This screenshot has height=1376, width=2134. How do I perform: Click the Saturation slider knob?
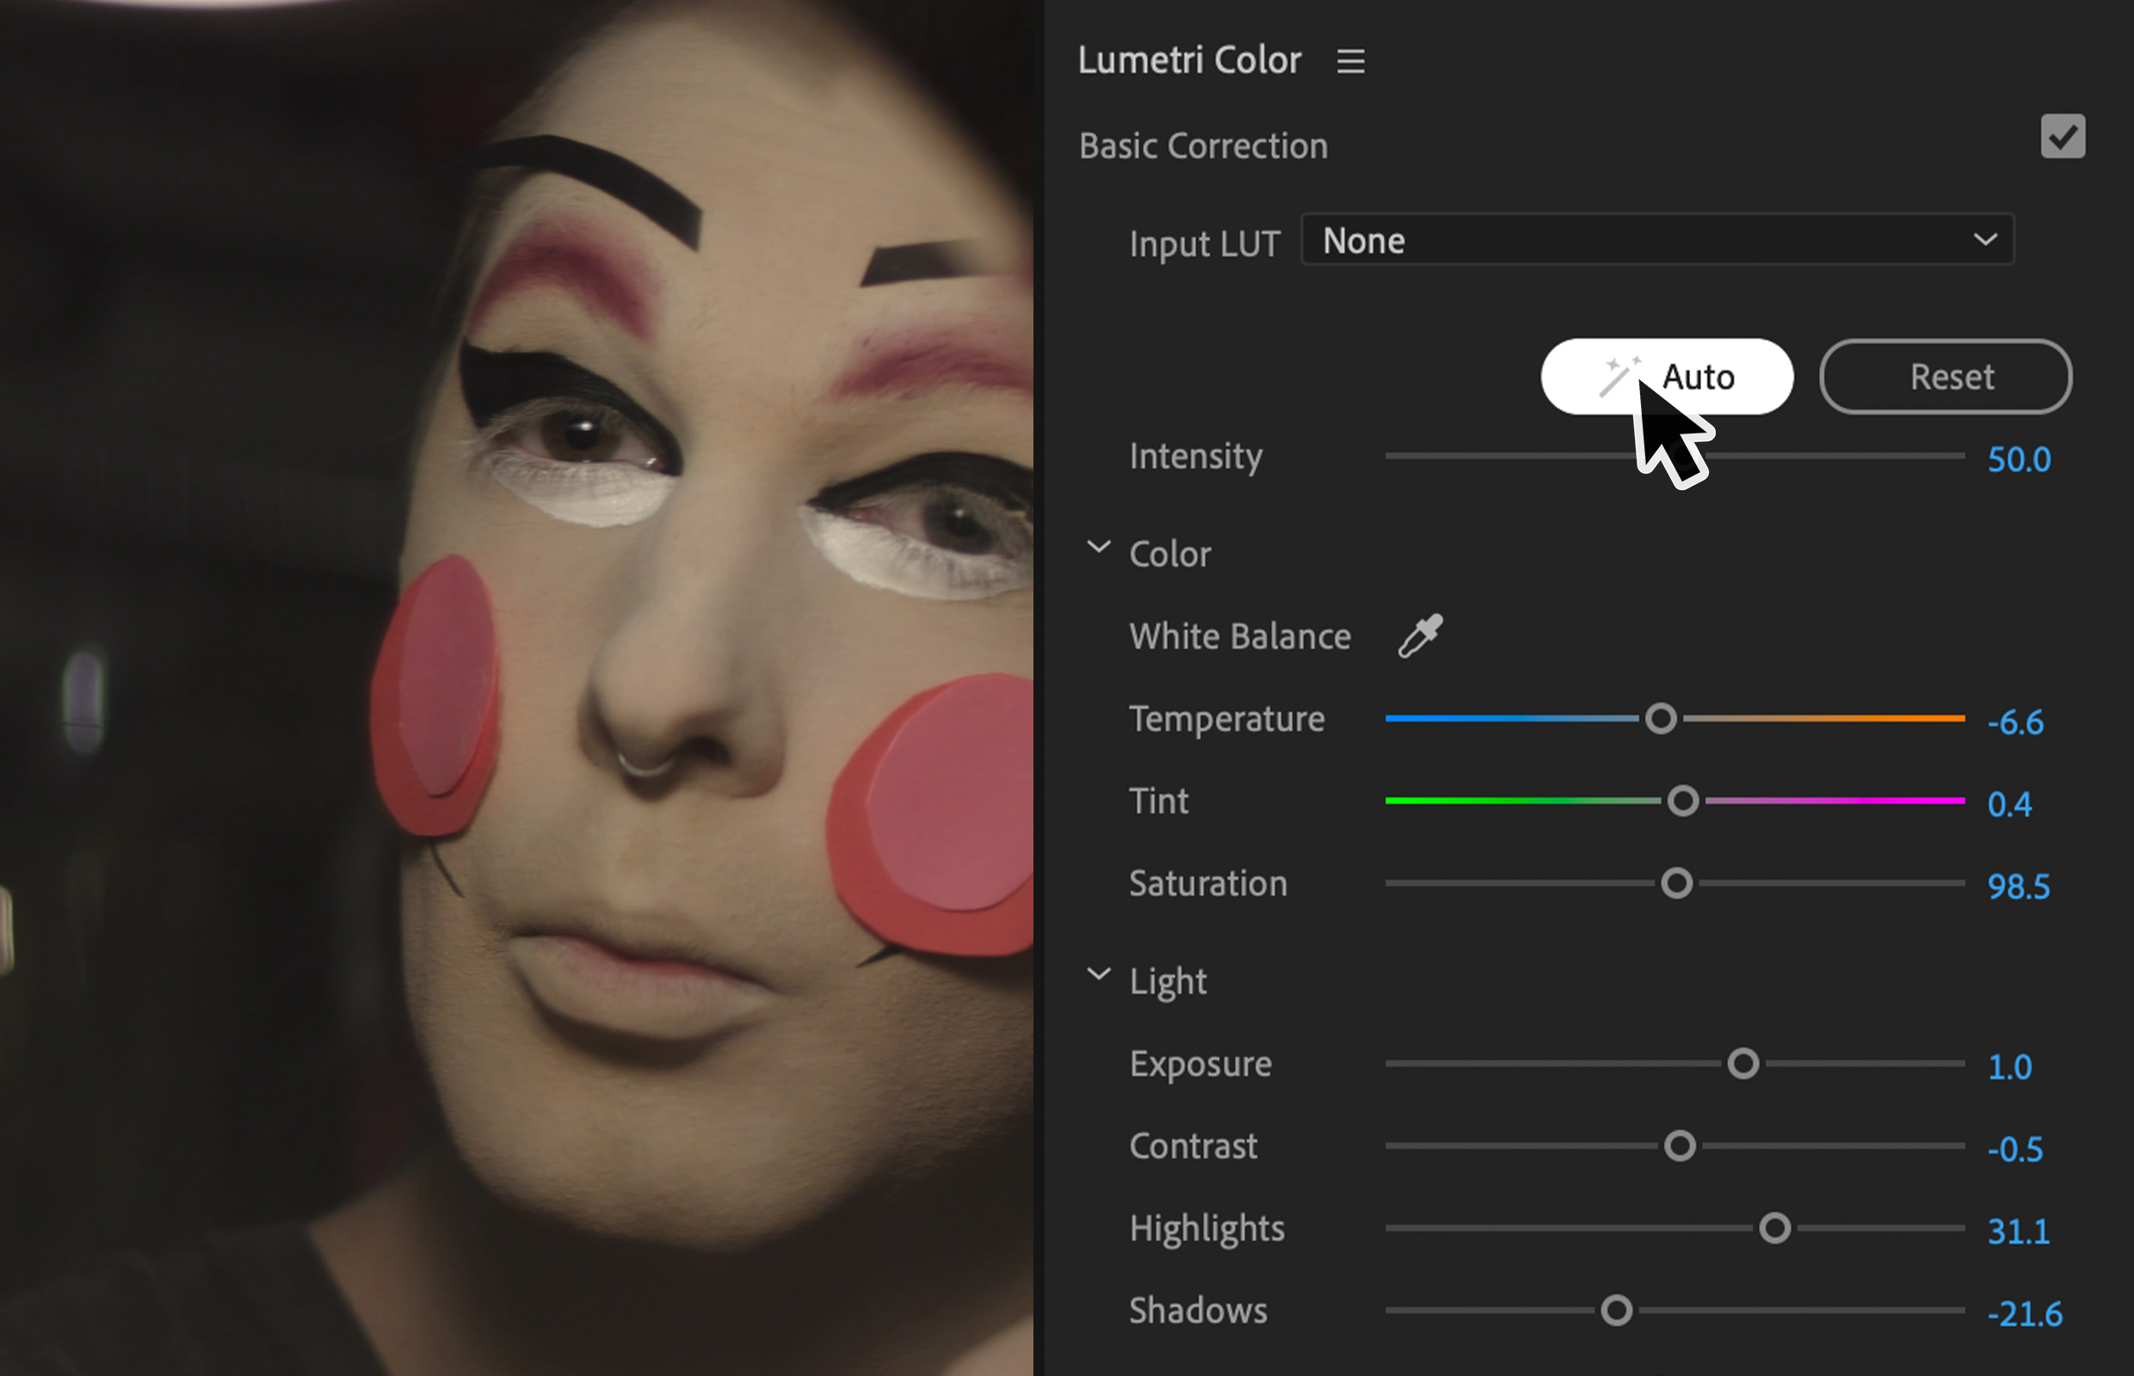(x=1676, y=882)
